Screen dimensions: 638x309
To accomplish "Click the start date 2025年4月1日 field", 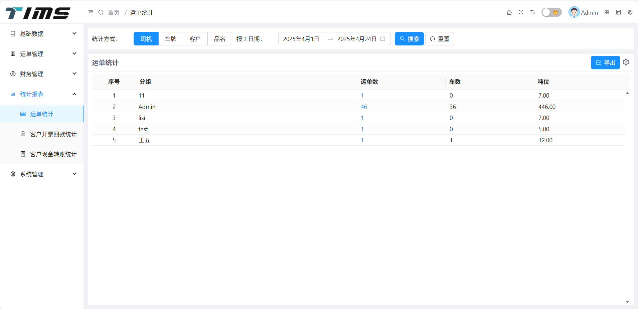I will (301, 39).
